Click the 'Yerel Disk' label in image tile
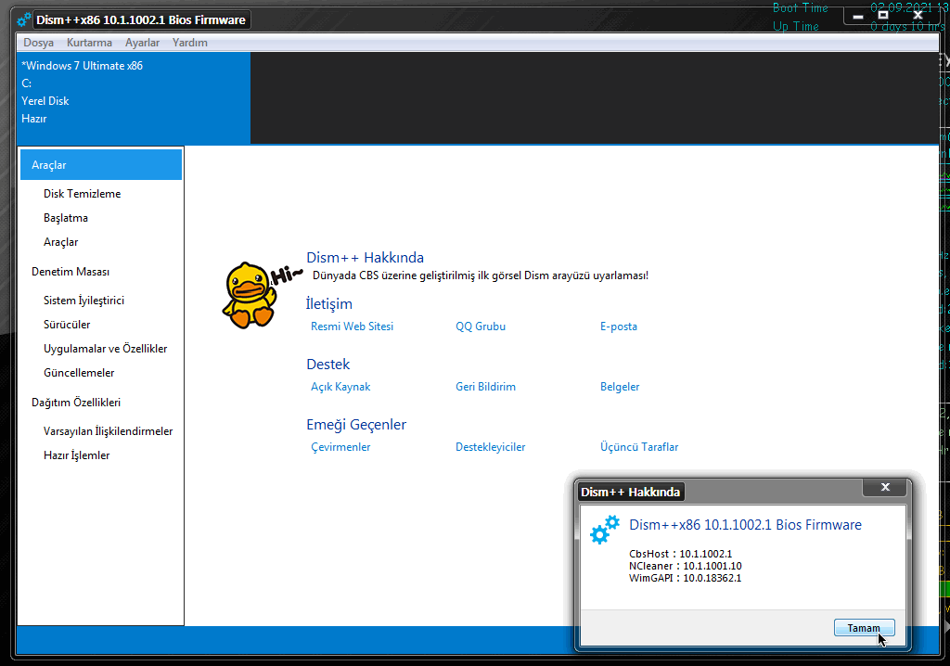Viewport: 950px width, 666px height. (45, 101)
